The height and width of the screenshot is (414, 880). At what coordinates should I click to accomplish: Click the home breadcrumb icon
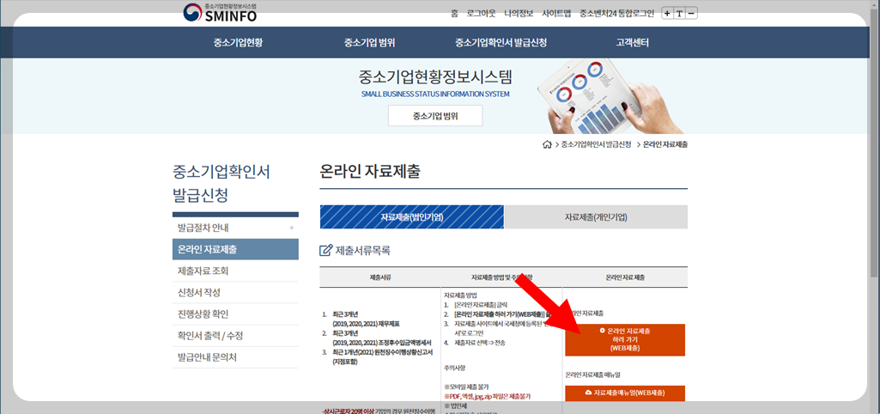tap(547, 145)
